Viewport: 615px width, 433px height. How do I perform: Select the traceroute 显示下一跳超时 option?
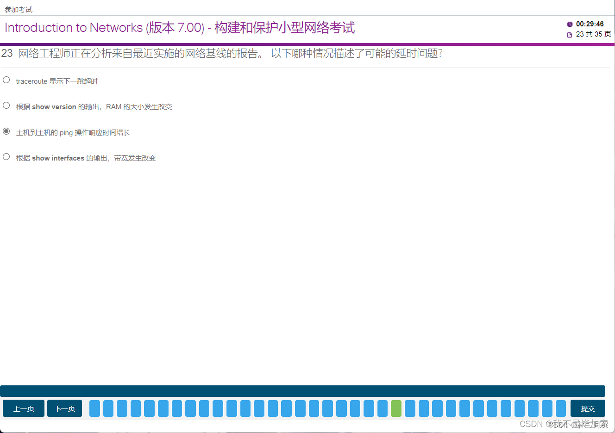click(x=6, y=80)
